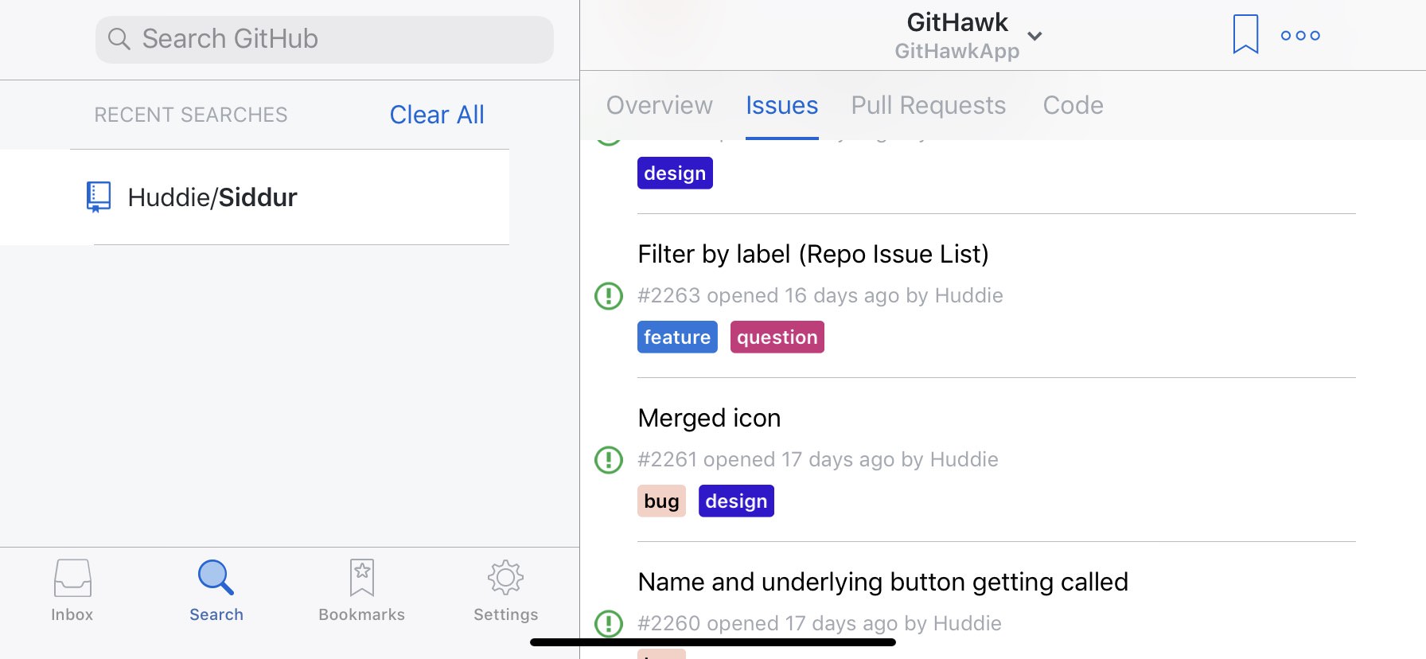Clear All recent searches
1426x659 pixels.
pos(437,115)
